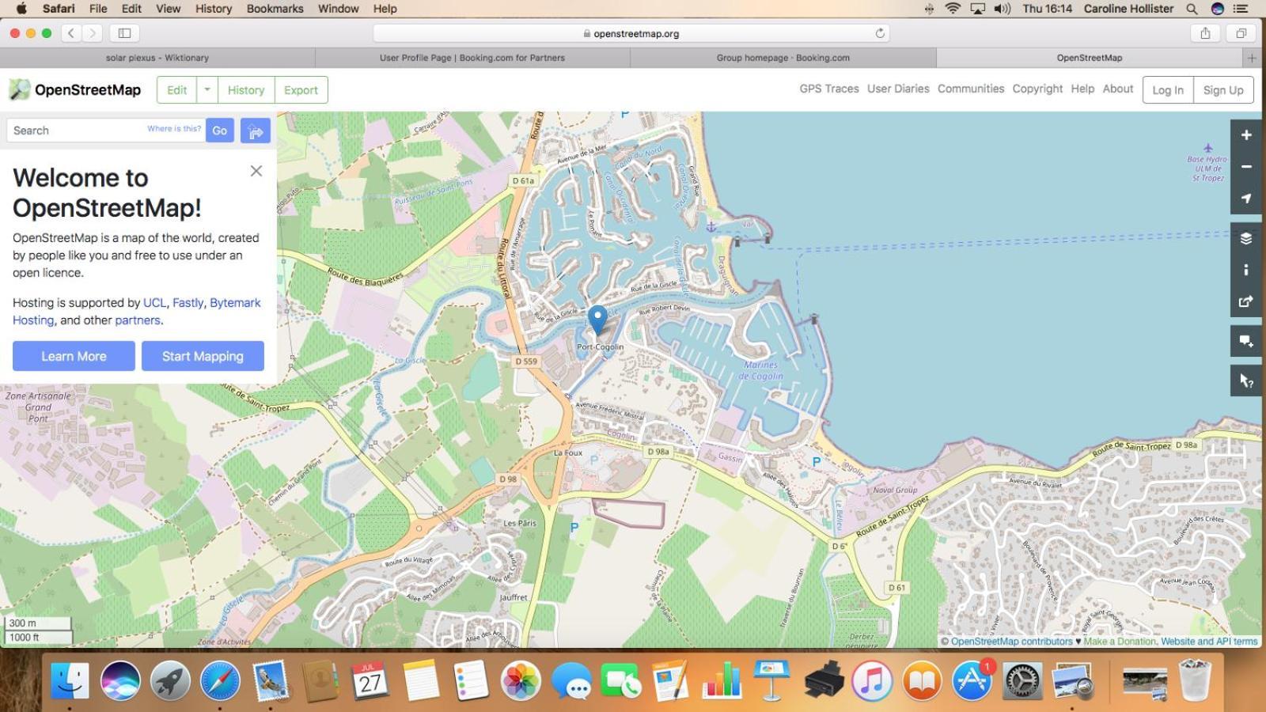
Task: Activate the query features tool
Action: pos(1246,381)
